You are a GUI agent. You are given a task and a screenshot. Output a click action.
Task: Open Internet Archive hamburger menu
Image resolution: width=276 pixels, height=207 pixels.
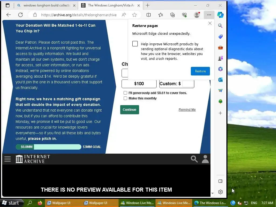(x=8, y=159)
